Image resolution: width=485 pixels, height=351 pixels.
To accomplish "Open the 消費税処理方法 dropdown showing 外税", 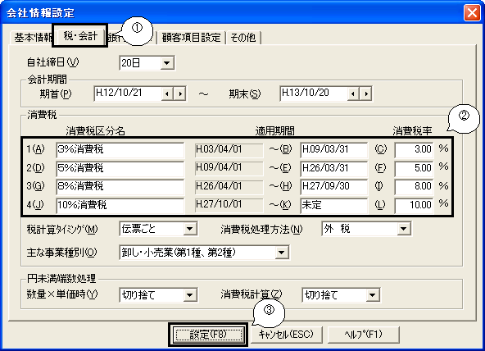I will [x=366, y=229].
